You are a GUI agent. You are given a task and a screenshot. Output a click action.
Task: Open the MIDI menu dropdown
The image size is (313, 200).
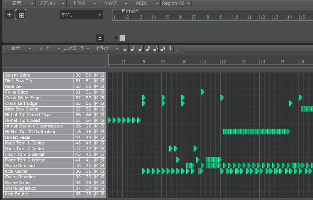click(x=145, y=3)
